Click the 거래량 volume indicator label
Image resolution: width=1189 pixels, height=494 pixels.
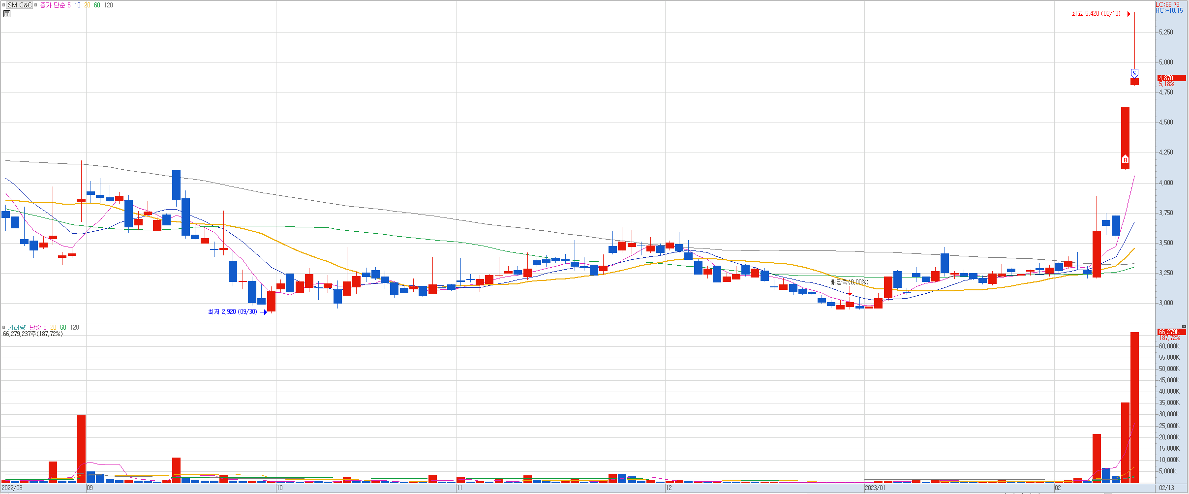click(16, 327)
